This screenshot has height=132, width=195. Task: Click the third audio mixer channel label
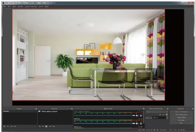[x=78, y=127]
